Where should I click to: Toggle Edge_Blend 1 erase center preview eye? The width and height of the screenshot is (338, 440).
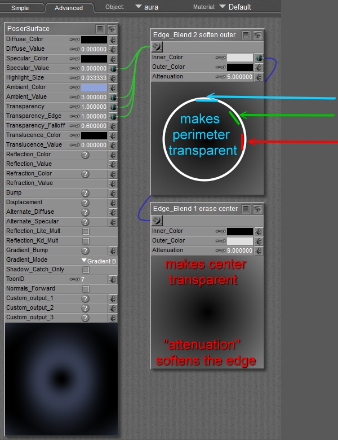click(x=257, y=209)
